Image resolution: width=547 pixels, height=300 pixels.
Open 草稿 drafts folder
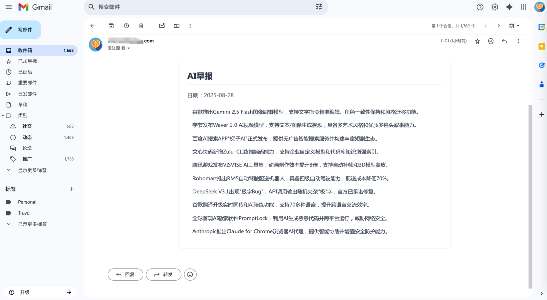pyautogui.click(x=38, y=105)
